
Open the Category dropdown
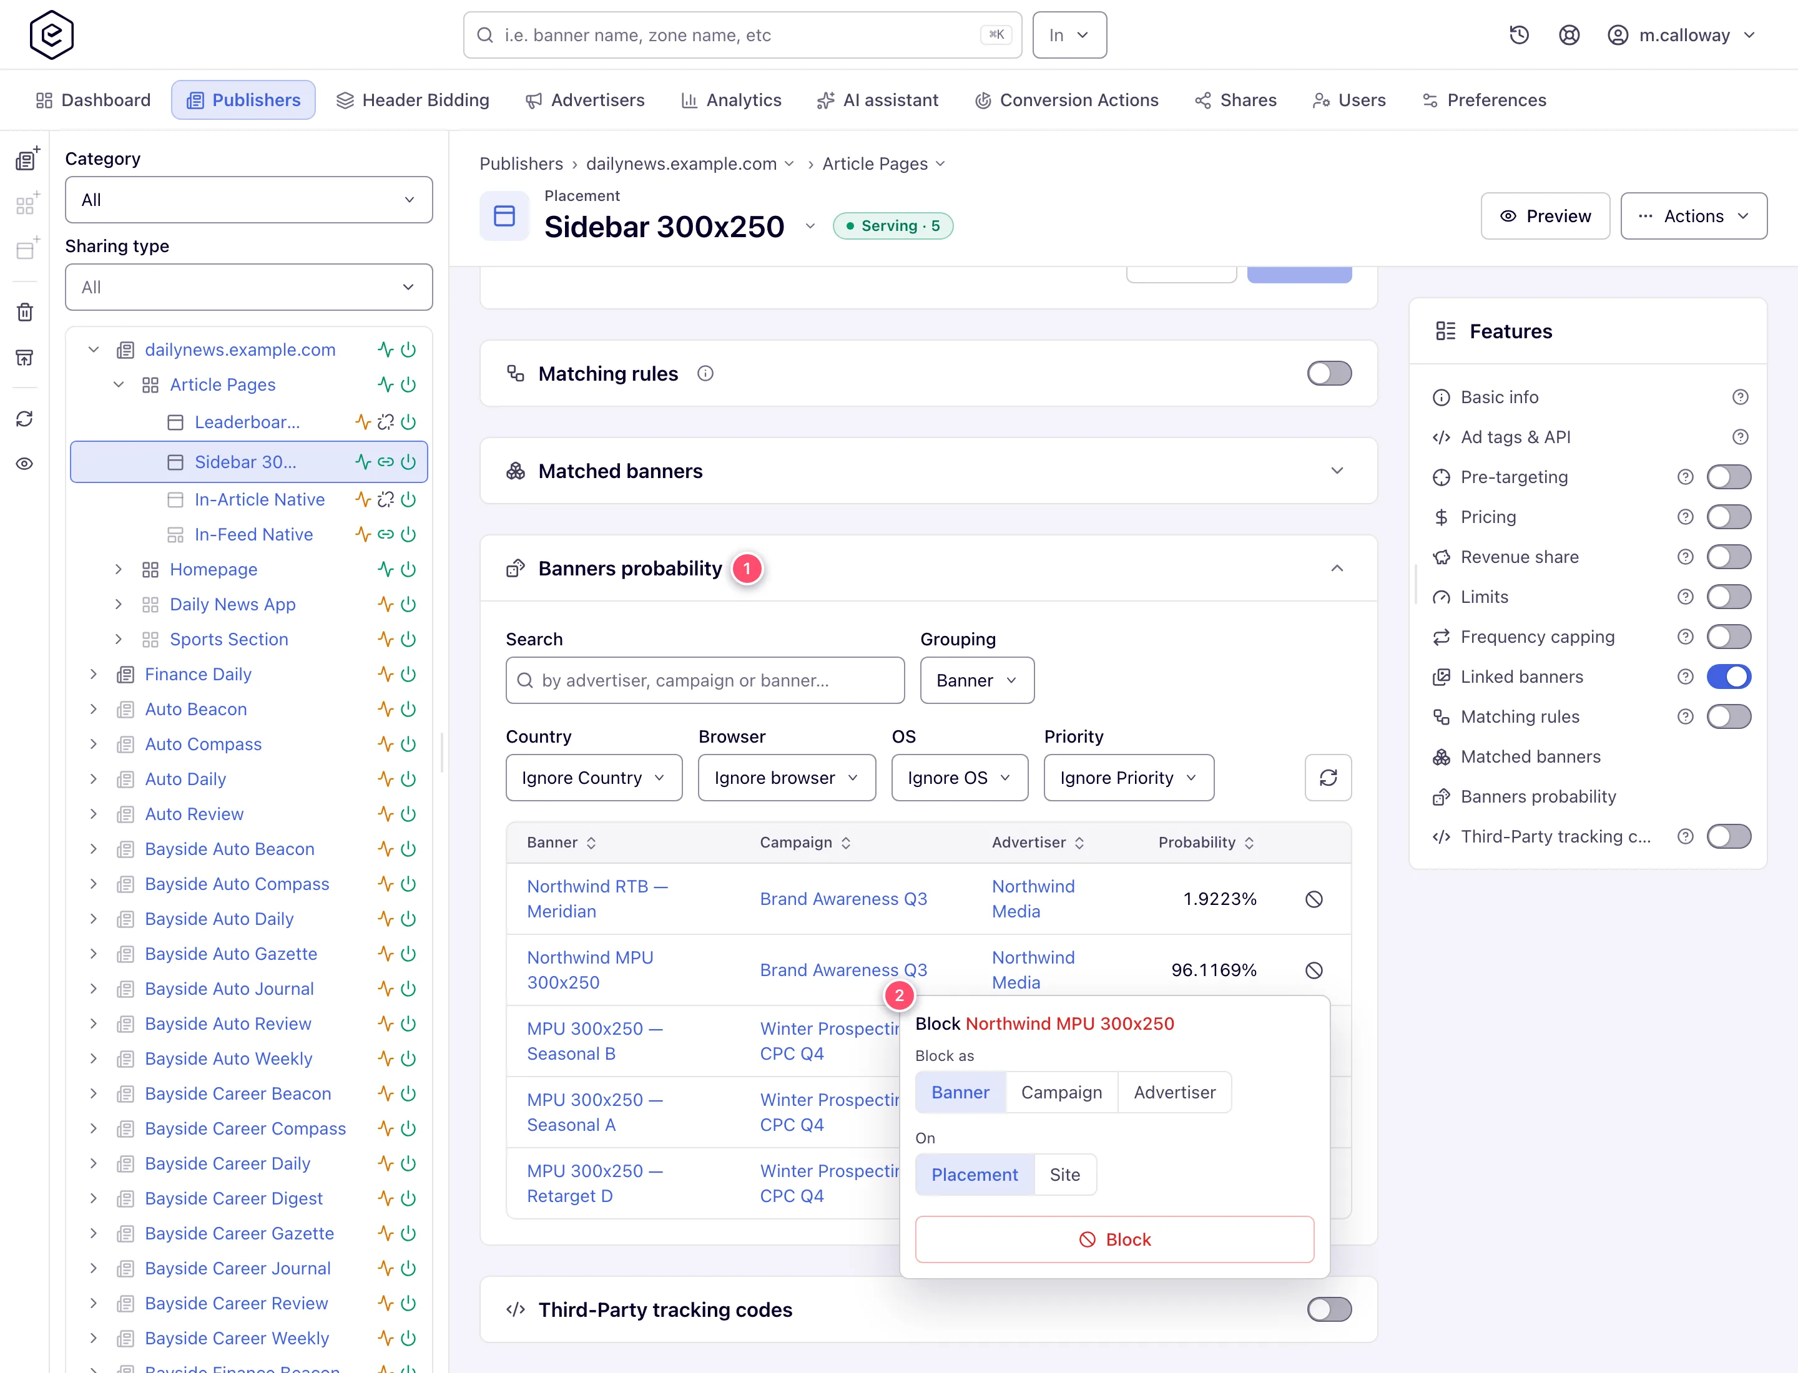tap(248, 200)
